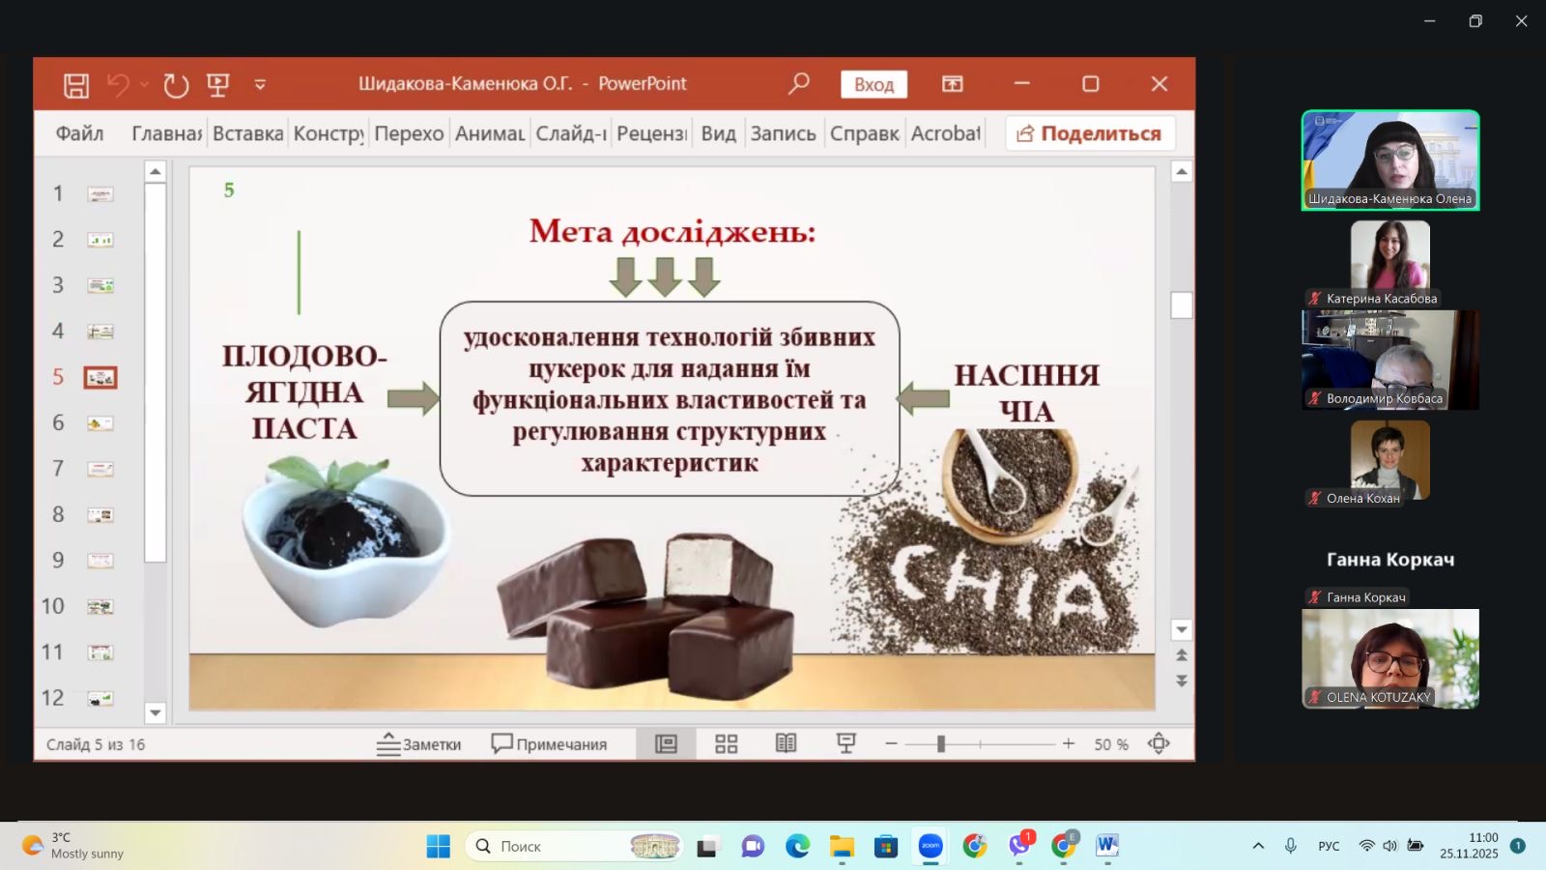Show hidden icons in system tray
The height and width of the screenshot is (870, 1546).
(1258, 846)
